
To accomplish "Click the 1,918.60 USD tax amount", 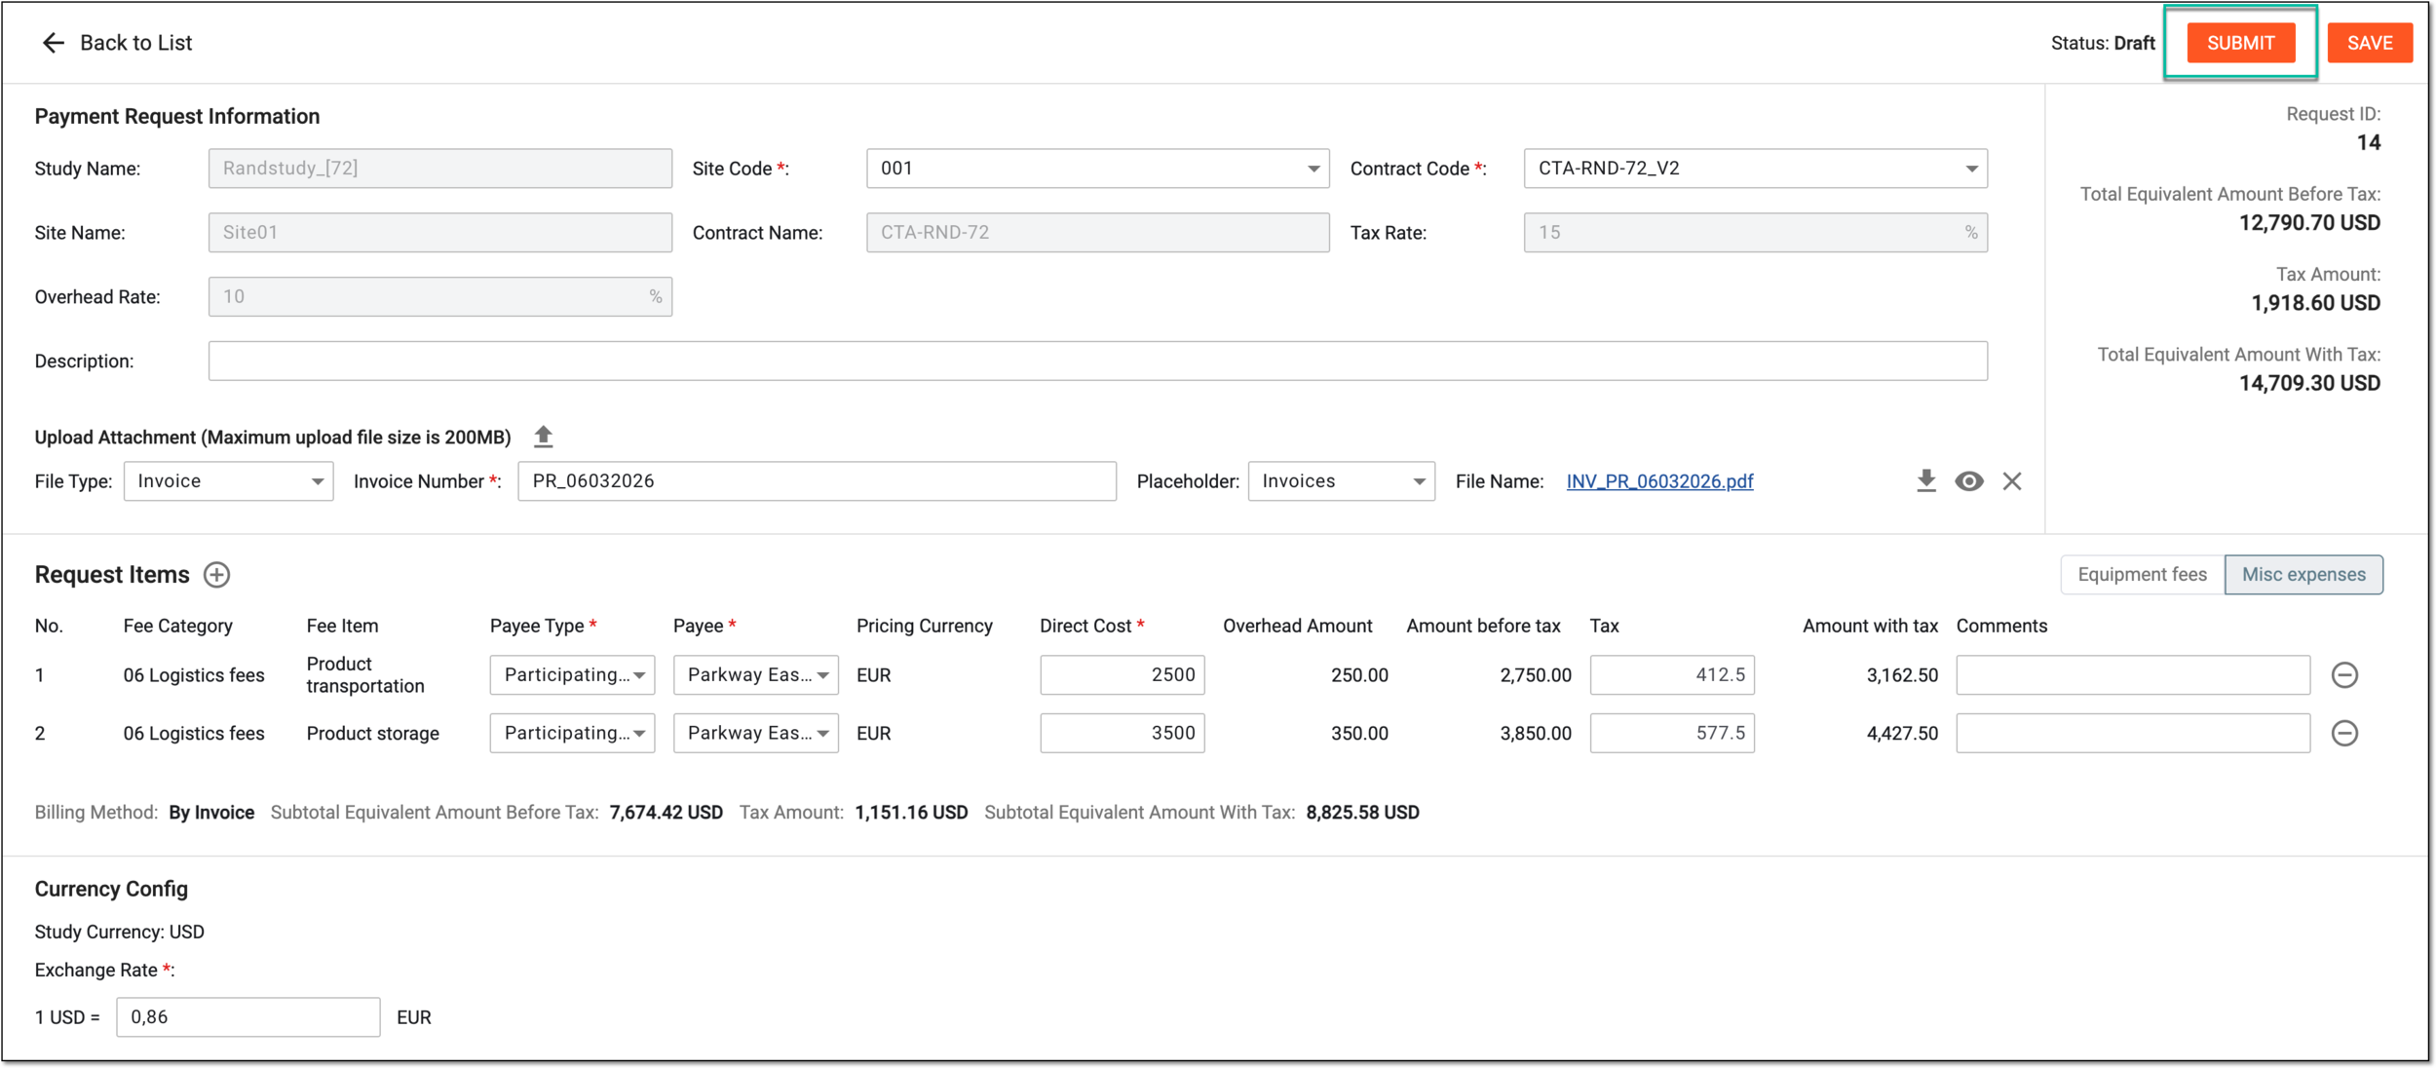I will [x=2315, y=303].
